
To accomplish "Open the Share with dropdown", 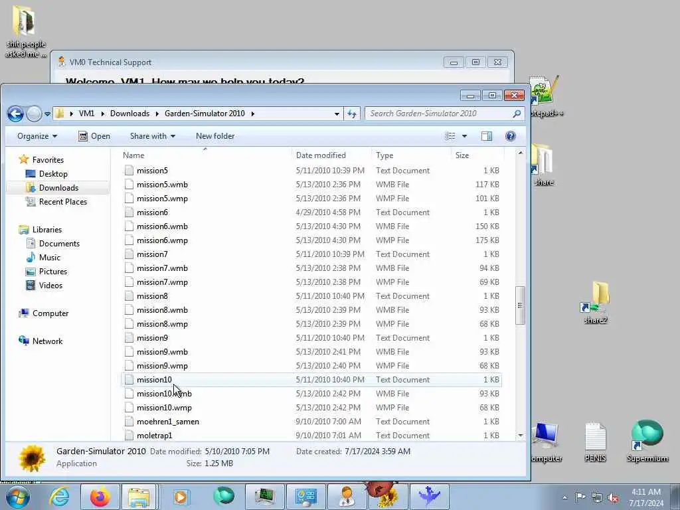I will tap(153, 136).
